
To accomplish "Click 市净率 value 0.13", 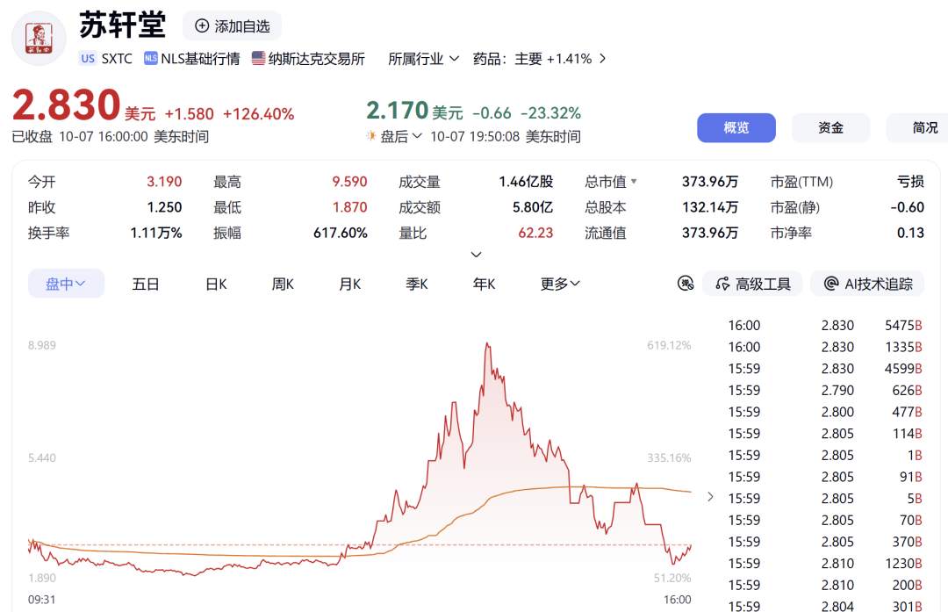I will click(910, 233).
